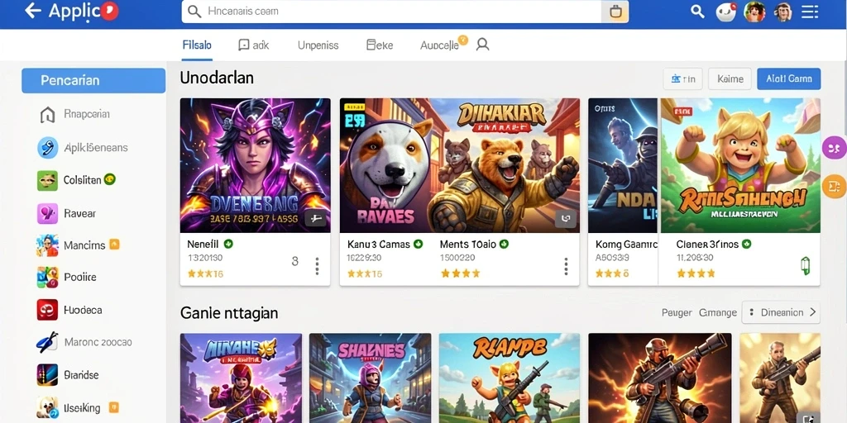Open three-dot menu on Nenefil card
Viewport: 847px width, 423px height.
[317, 266]
